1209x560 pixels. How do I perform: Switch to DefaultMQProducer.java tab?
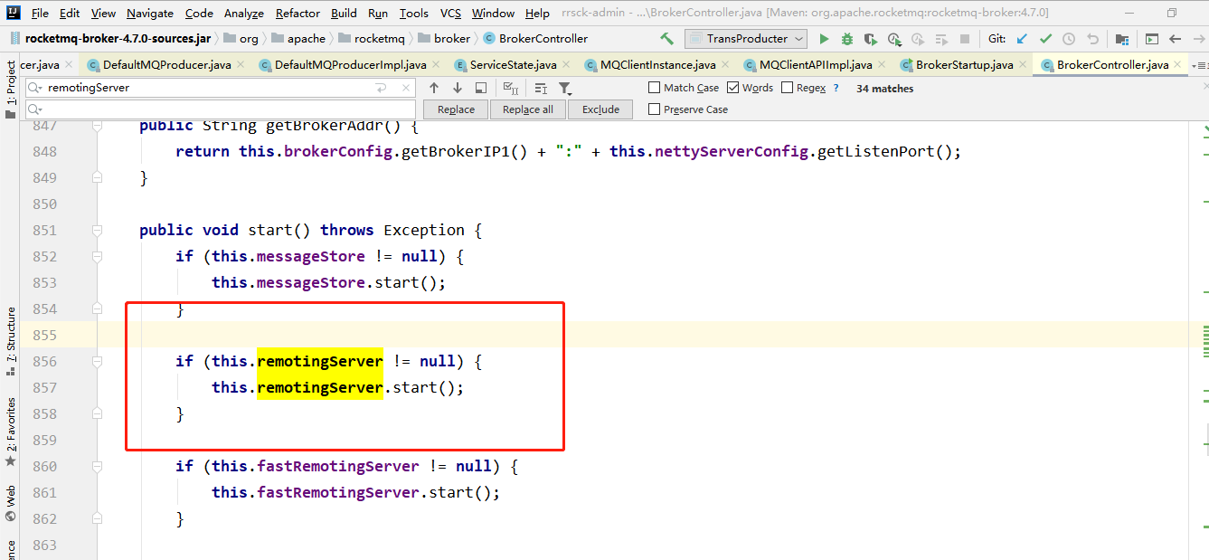point(166,65)
